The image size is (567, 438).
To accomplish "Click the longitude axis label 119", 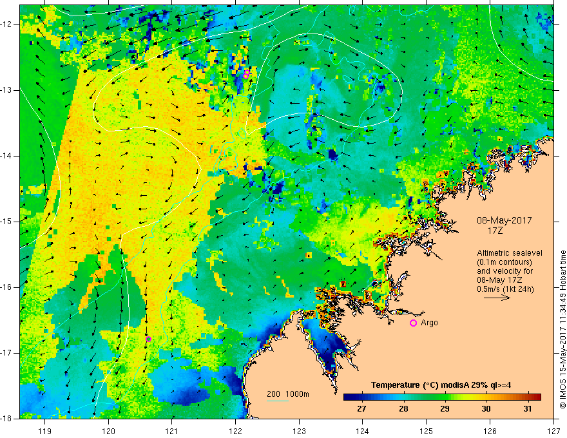I will [45, 431].
